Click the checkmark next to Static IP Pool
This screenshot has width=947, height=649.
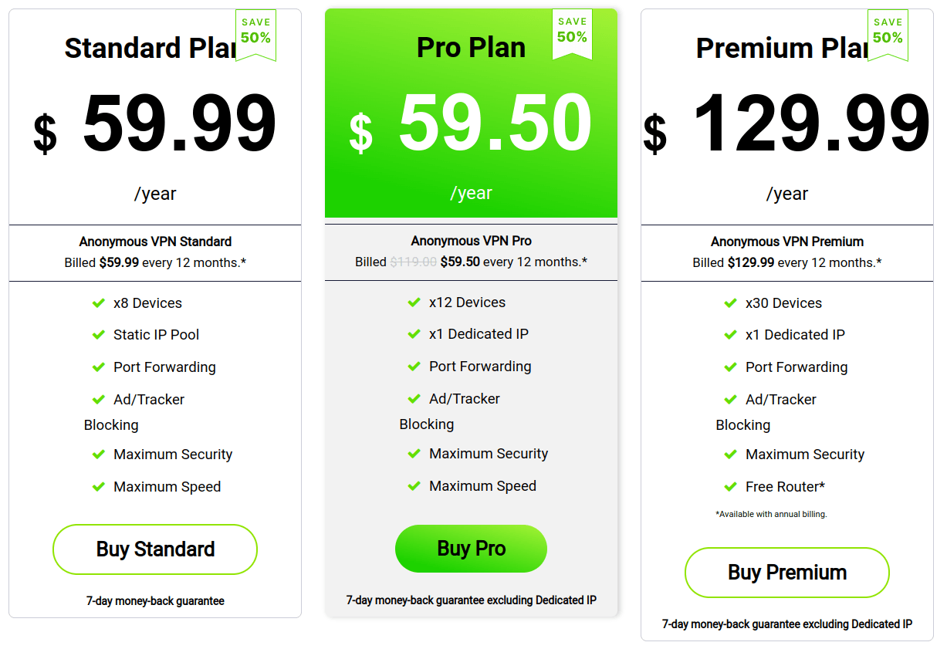99,335
